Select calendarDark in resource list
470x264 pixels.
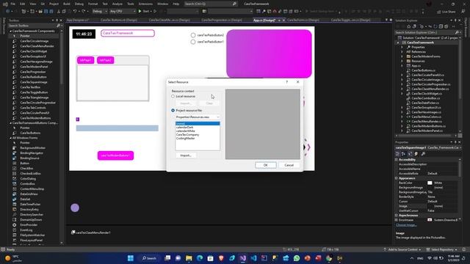tap(184, 127)
